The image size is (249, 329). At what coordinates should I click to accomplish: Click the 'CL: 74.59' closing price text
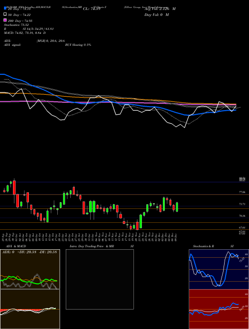click(92, 9)
